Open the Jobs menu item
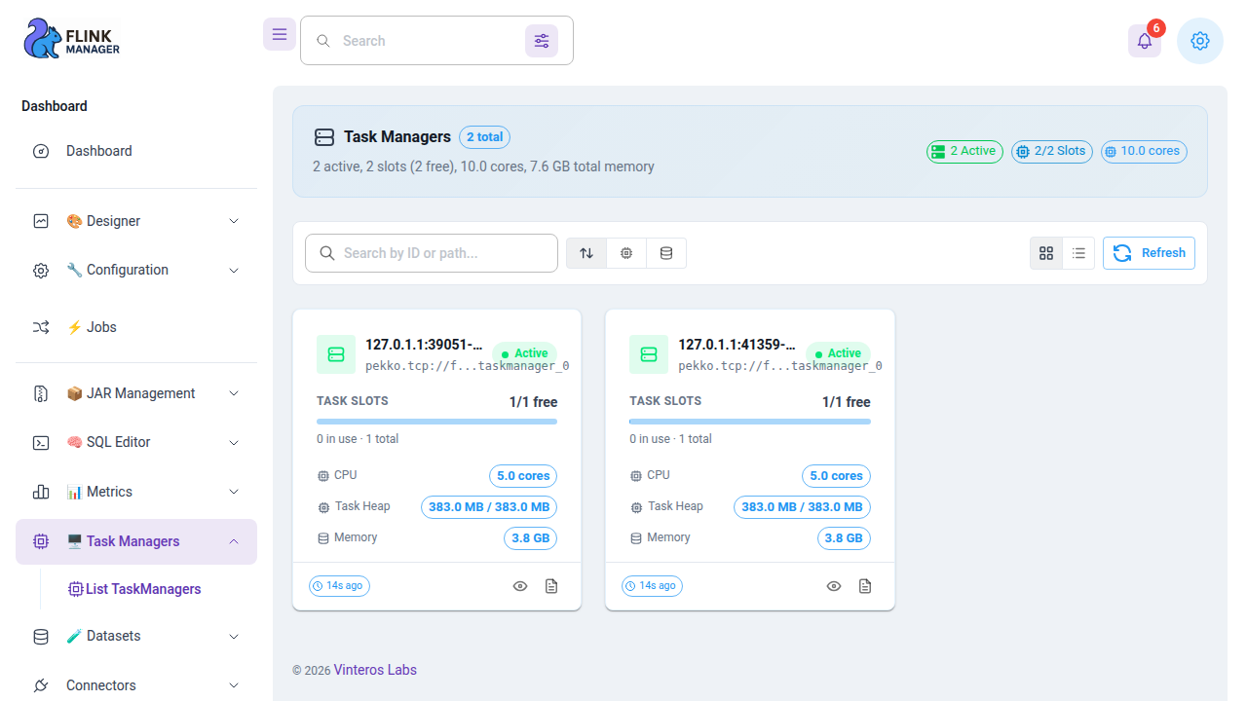The height and width of the screenshot is (701, 1247). pyautogui.click(x=136, y=327)
